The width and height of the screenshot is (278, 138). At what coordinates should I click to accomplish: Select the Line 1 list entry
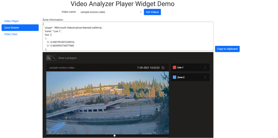pyautogui.click(x=190, y=67)
